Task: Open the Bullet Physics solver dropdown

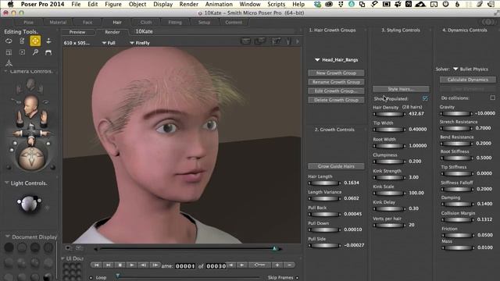Action: (x=470, y=69)
